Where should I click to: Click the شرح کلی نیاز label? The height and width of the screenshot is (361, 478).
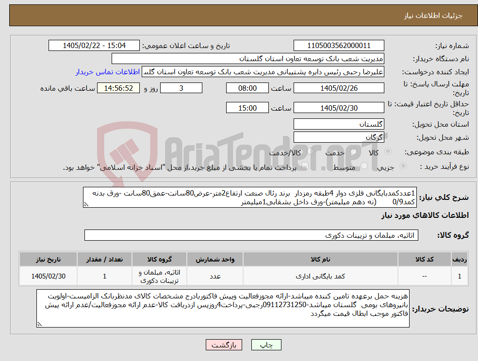click(x=444, y=197)
